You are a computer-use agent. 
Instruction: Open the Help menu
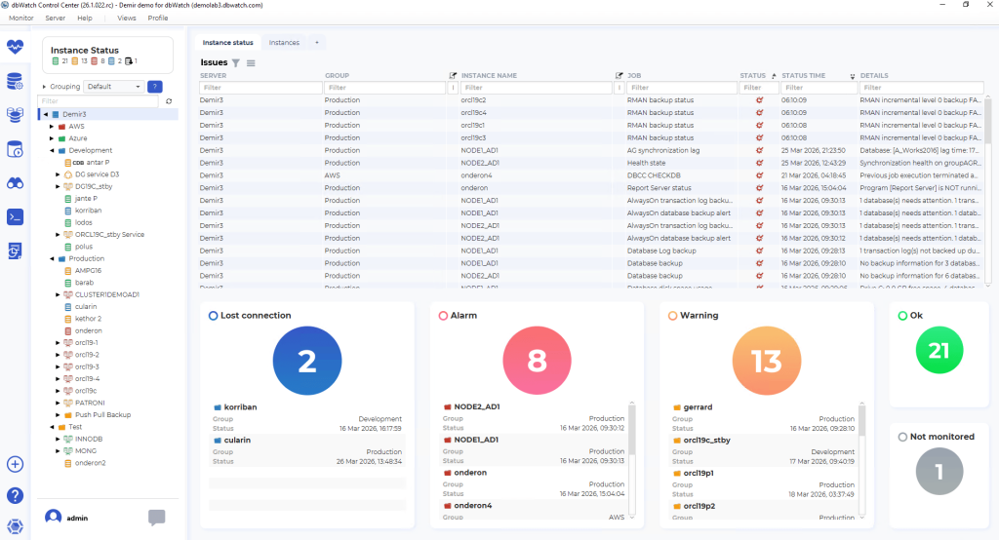pyautogui.click(x=85, y=18)
